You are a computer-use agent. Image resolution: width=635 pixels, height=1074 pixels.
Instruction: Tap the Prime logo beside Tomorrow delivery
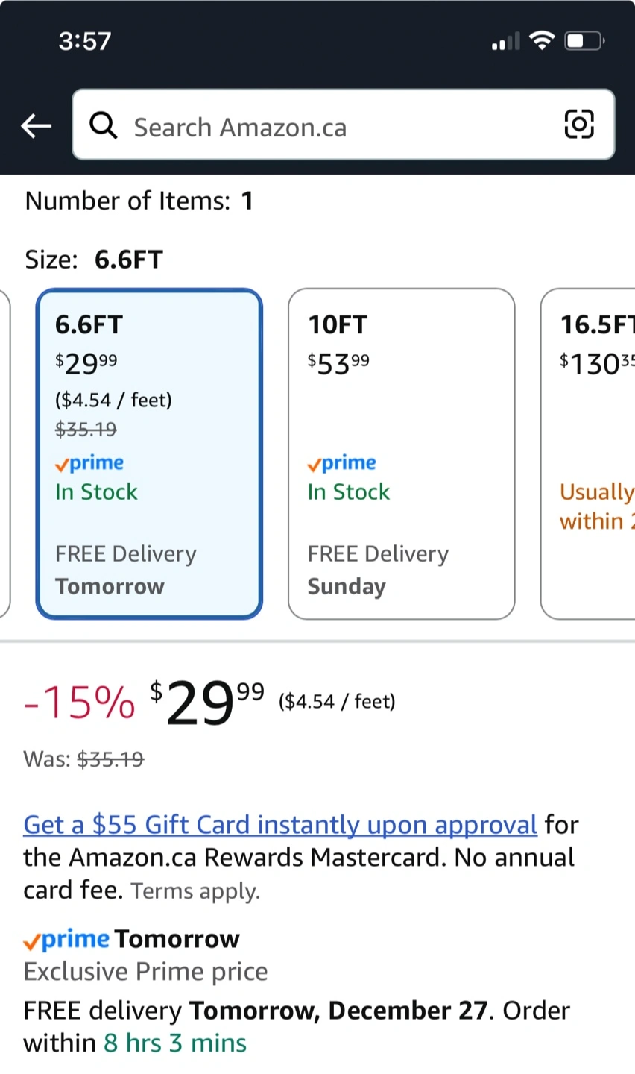67,939
